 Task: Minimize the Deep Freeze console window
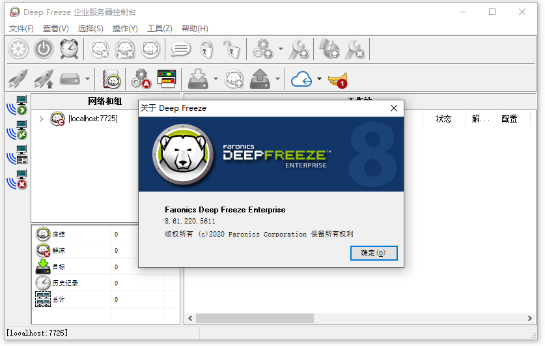pos(462,12)
